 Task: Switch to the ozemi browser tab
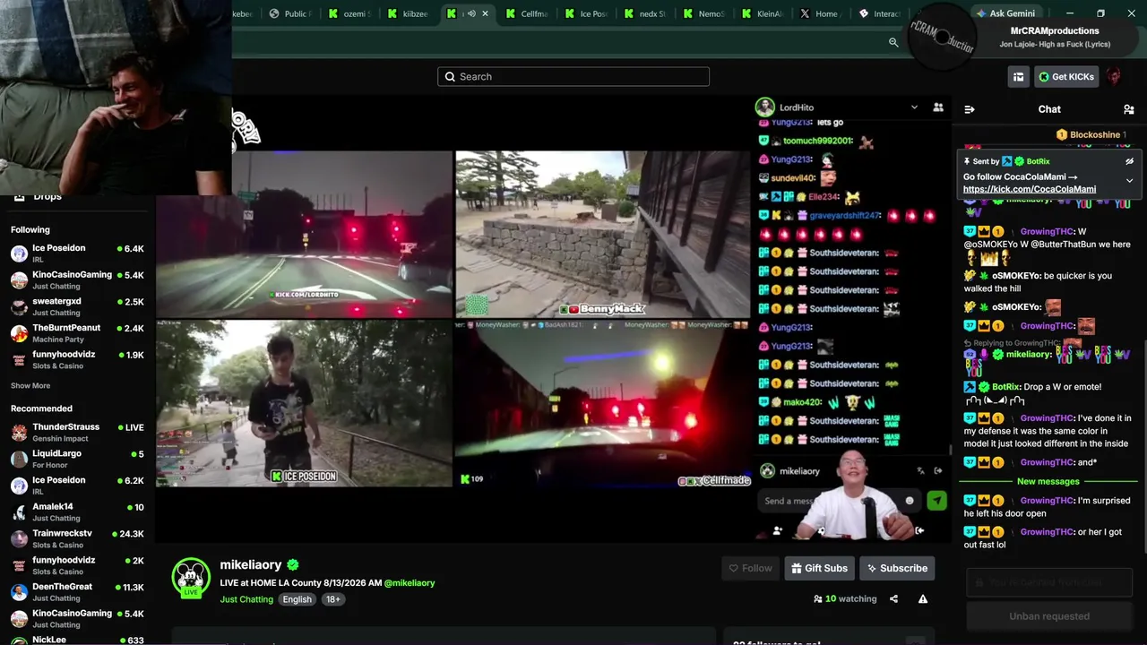click(x=349, y=13)
